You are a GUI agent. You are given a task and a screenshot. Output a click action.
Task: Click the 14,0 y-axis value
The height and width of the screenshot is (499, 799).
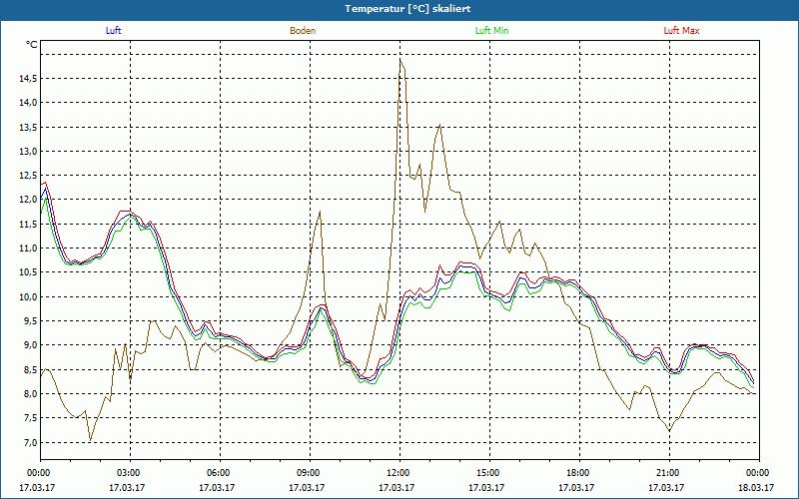click(x=29, y=103)
